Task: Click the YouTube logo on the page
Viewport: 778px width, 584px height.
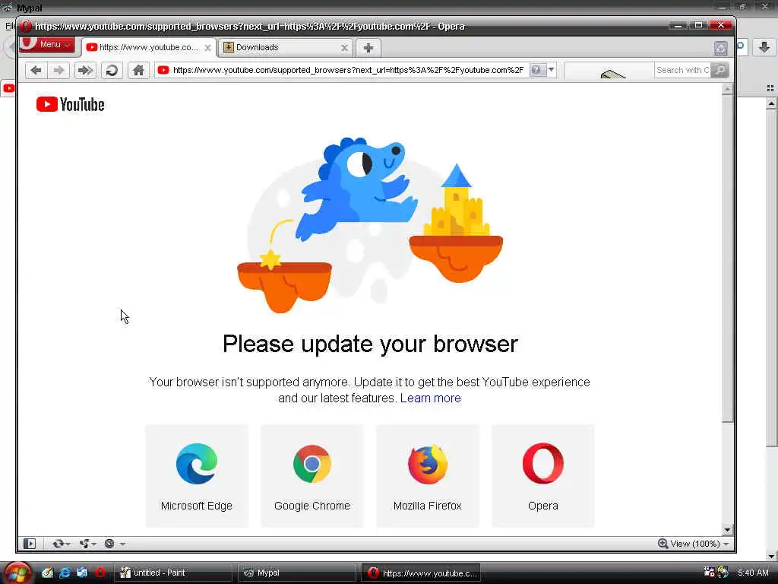Action: [71, 104]
